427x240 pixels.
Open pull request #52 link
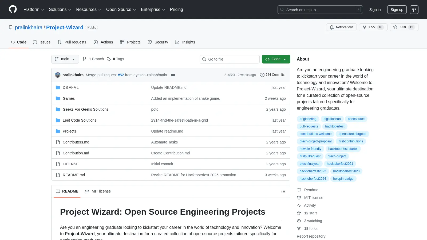[121, 75]
